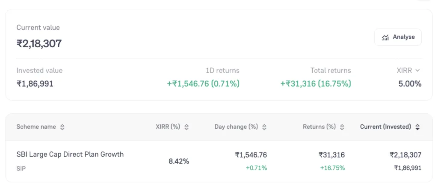Click the ₹1,86,991 invested value in summary

point(35,84)
